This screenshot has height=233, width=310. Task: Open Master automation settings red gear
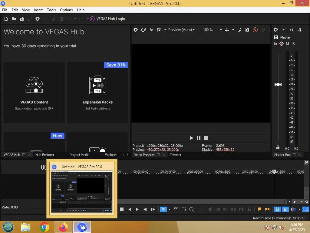(282, 44)
